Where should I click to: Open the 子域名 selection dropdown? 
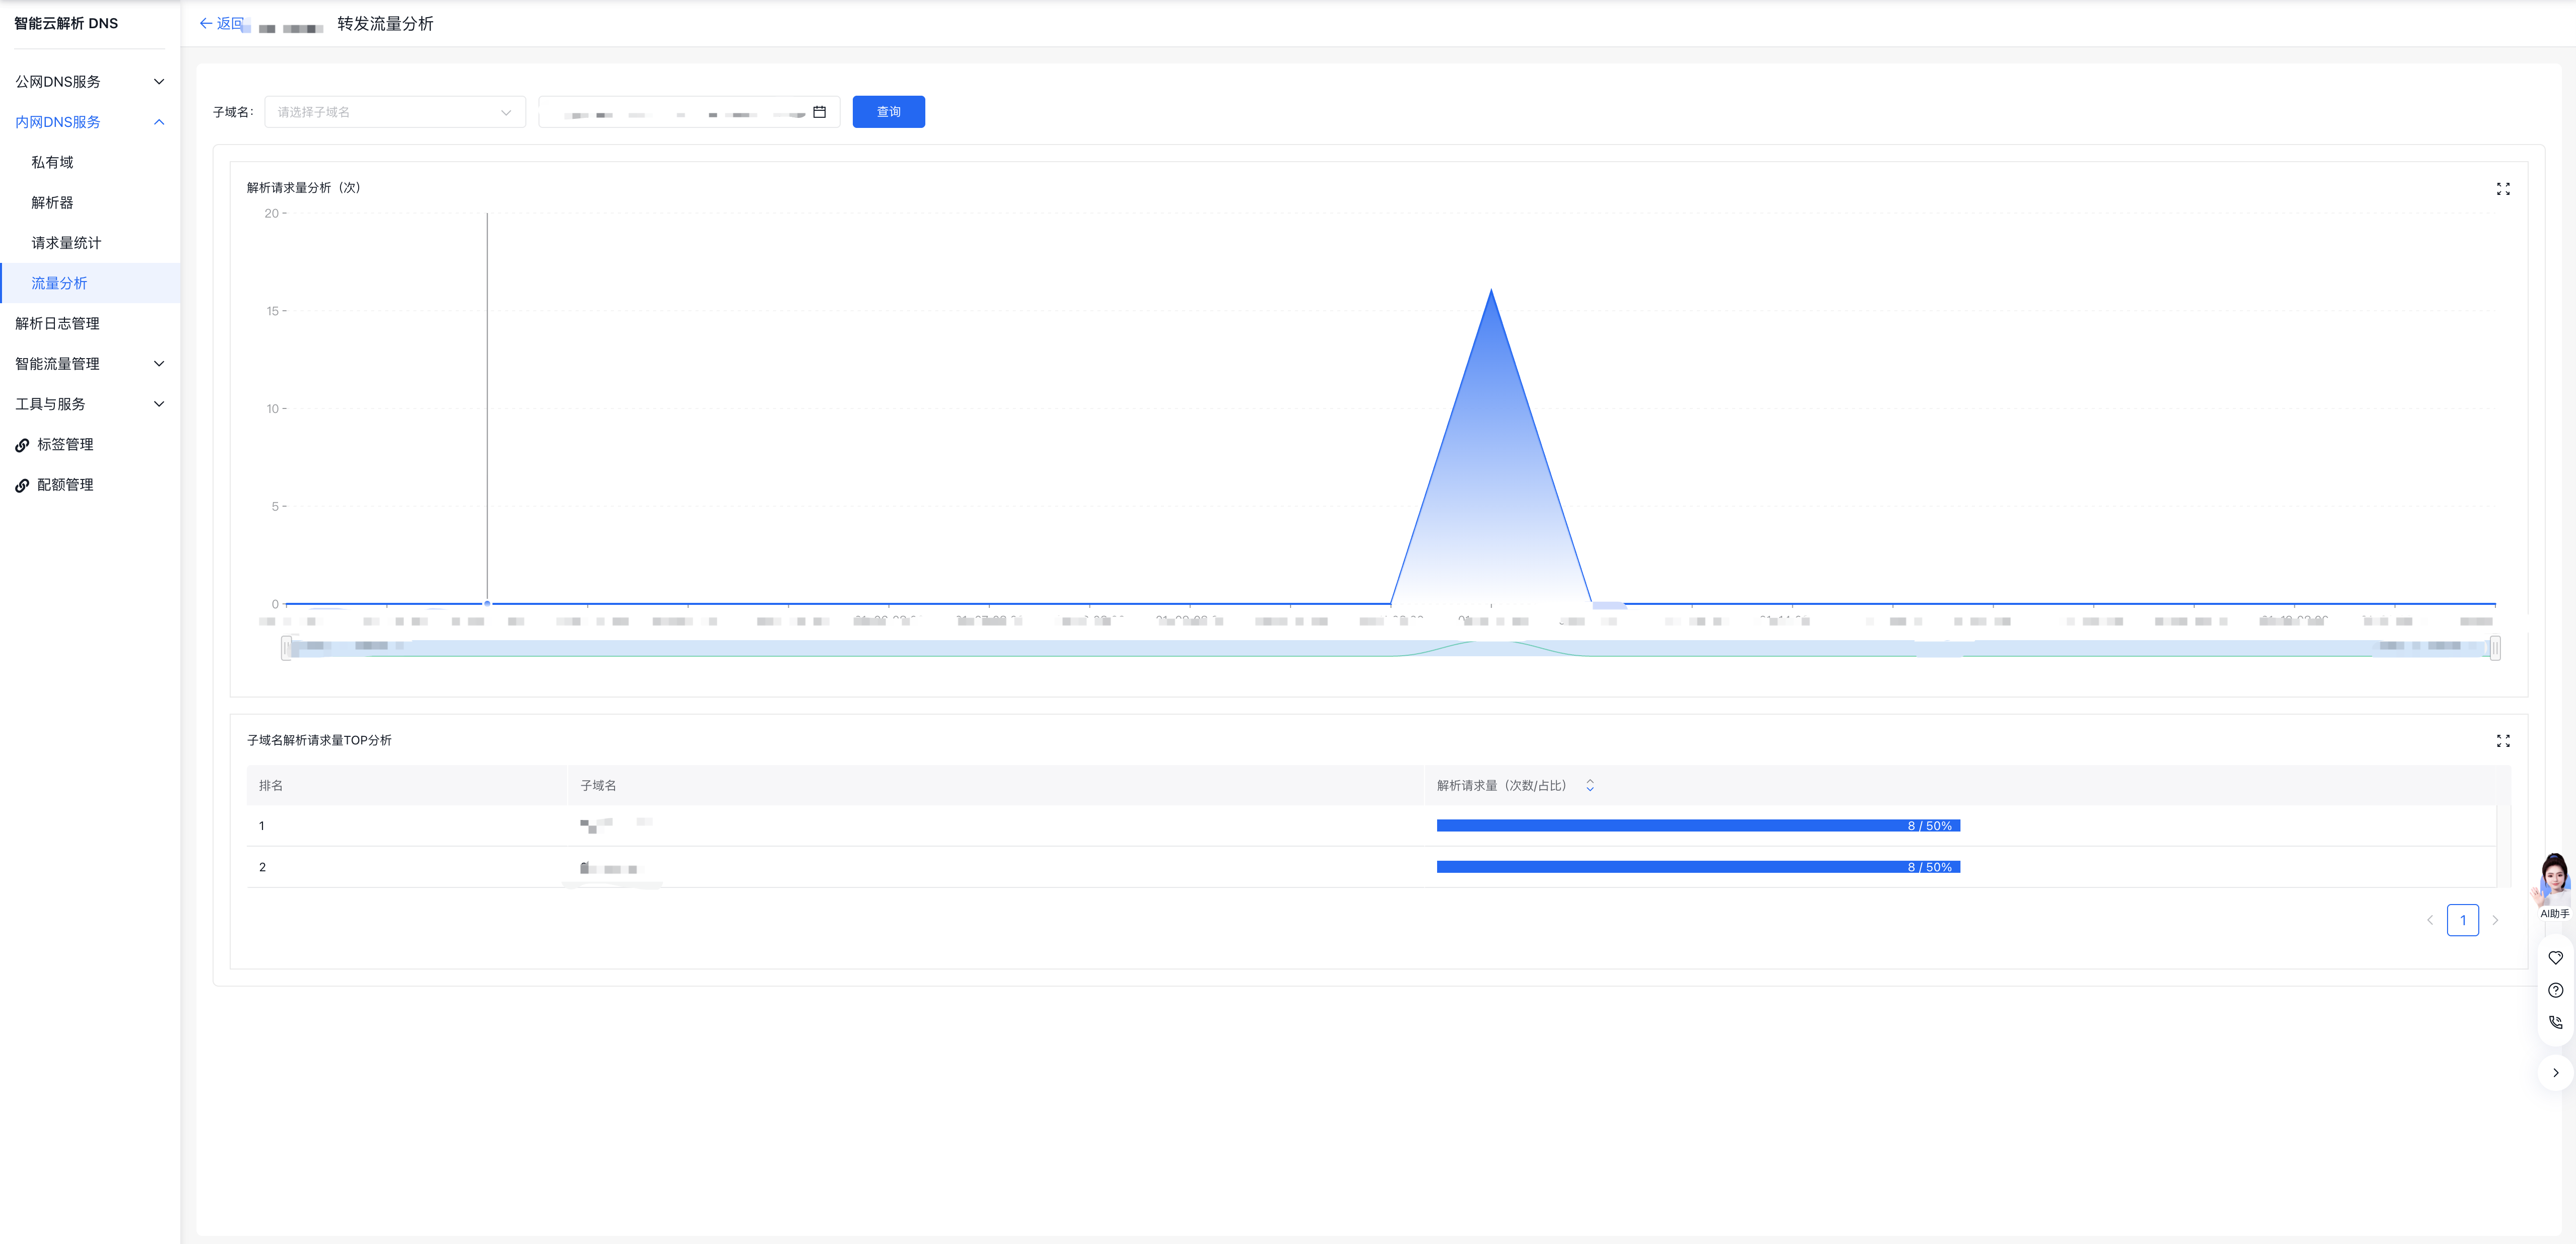(395, 112)
